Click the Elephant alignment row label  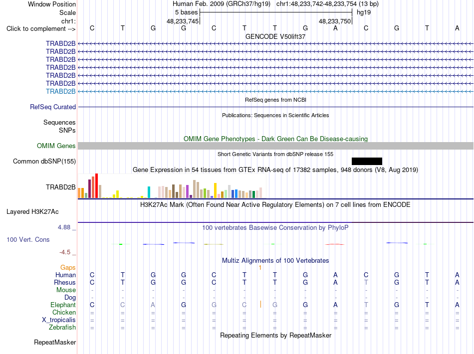(x=63, y=305)
